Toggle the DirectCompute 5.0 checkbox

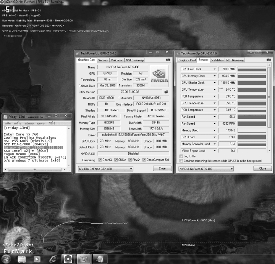(x=144, y=160)
